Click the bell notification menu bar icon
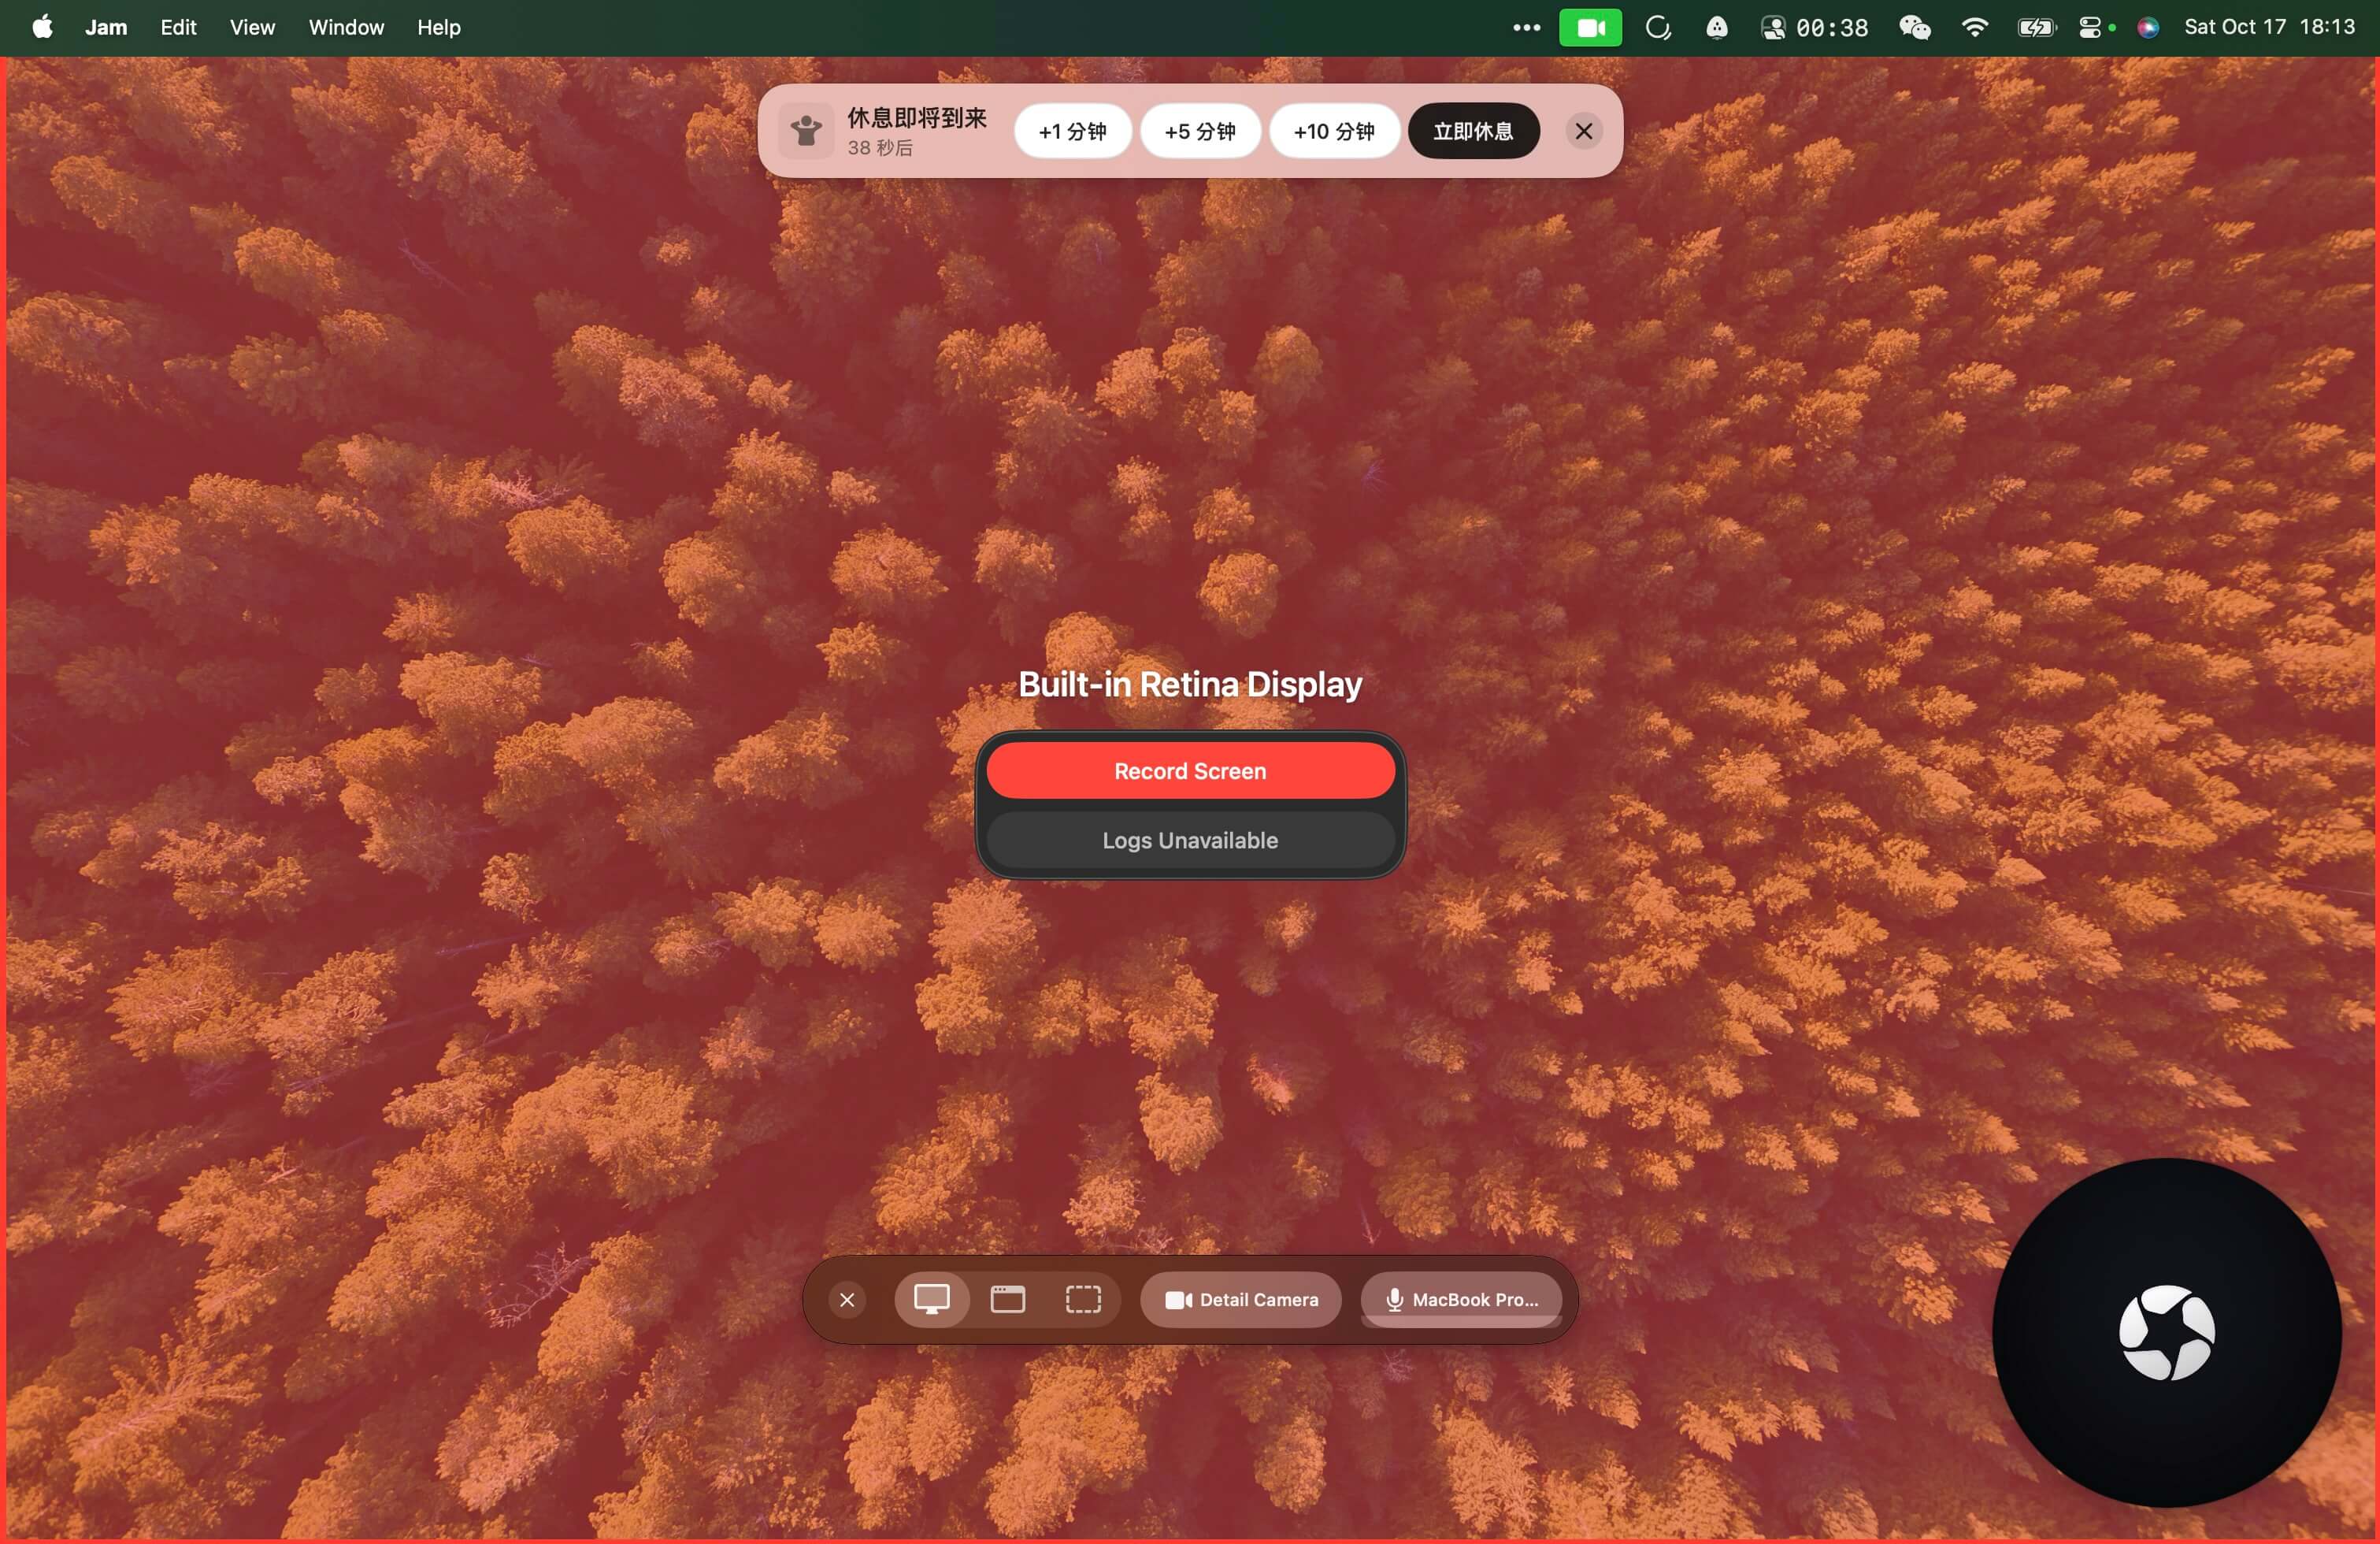Viewport: 2380px width, 1544px height. (x=1716, y=28)
